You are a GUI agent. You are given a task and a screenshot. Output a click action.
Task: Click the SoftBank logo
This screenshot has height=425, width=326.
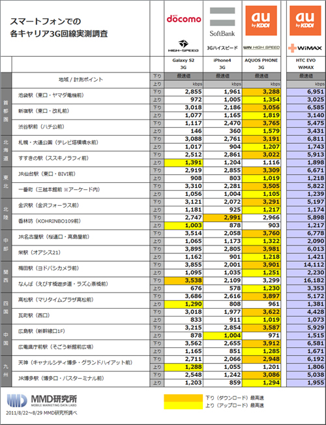tap(222, 22)
